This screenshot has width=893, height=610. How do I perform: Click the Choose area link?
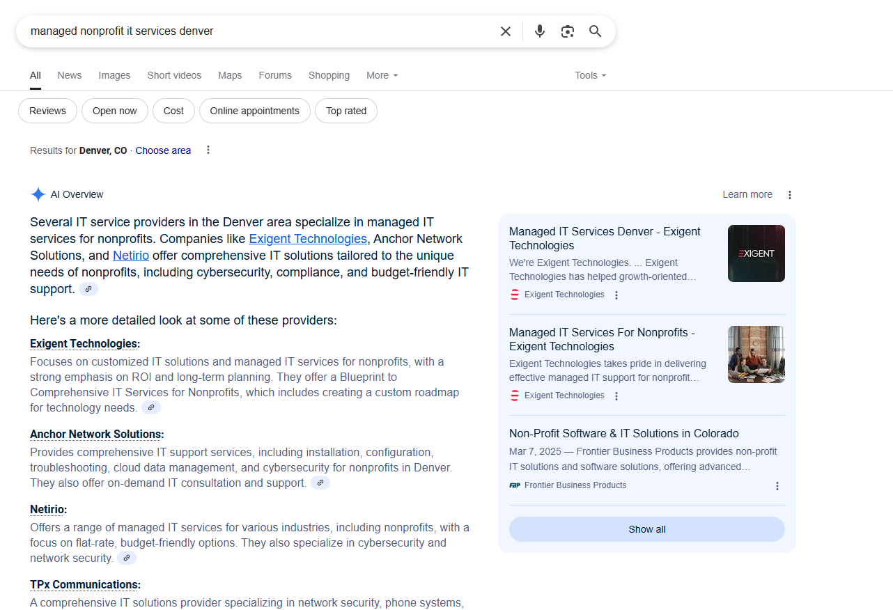[x=163, y=150]
